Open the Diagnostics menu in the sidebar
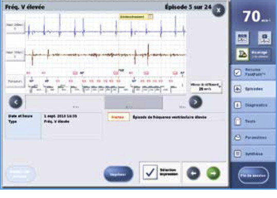The height and width of the screenshot is (198, 277). [x=253, y=105]
